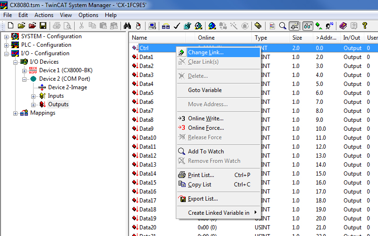Viewport: 378px width, 236px height.
Task: Click the Print toolbar icon
Action: (57, 25)
